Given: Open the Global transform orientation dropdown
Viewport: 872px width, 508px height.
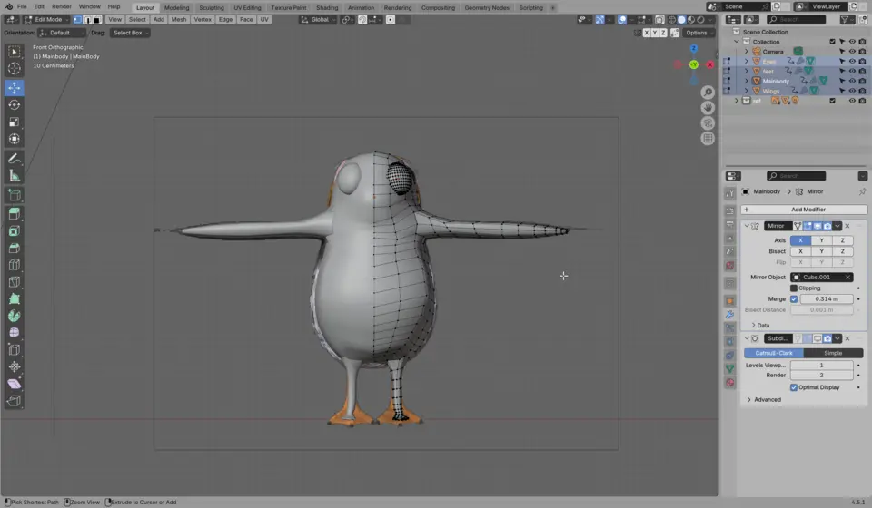Looking at the screenshot, I should 318,19.
